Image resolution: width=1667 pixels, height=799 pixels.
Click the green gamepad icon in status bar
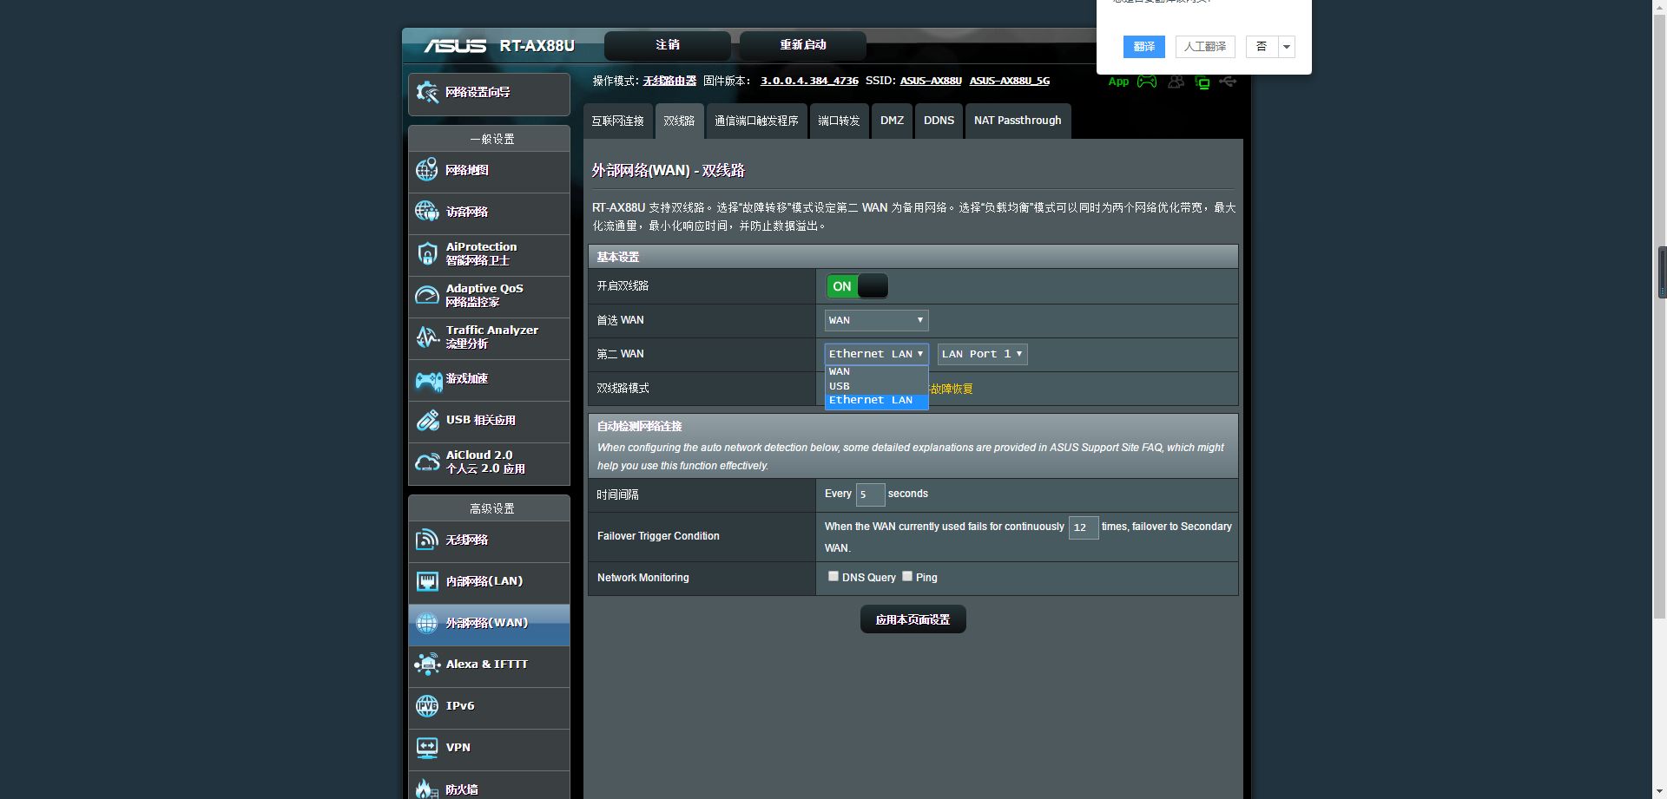pyautogui.click(x=1147, y=82)
